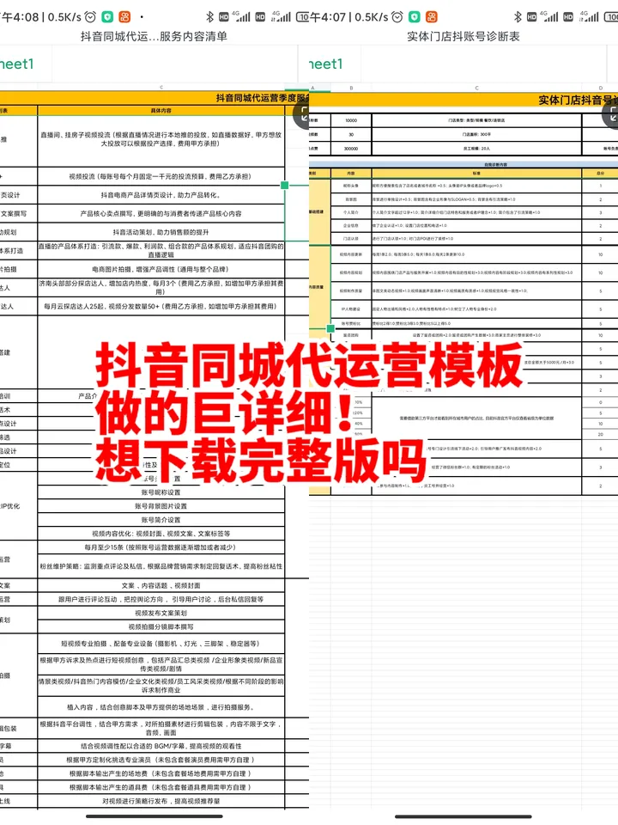Select the 门店认领 cell in right sheet
This screenshot has width=618, height=825.
(351, 238)
